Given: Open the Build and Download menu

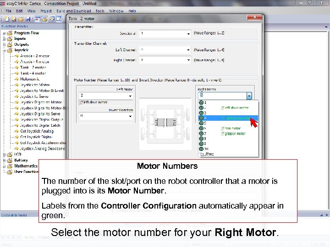Looking at the screenshot, I should click(x=73, y=11).
